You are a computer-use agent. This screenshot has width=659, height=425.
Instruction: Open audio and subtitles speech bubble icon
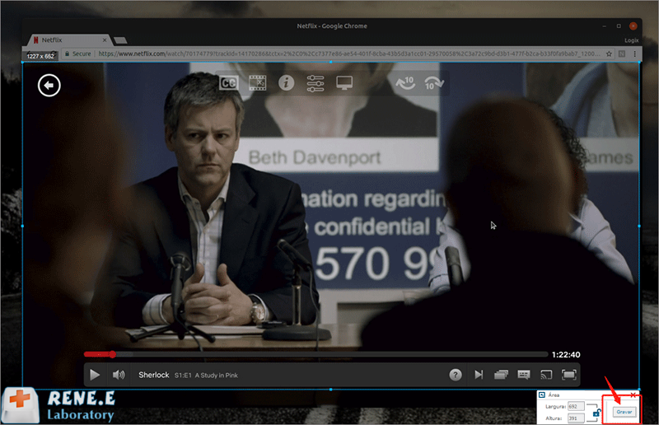(x=524, y=375)
